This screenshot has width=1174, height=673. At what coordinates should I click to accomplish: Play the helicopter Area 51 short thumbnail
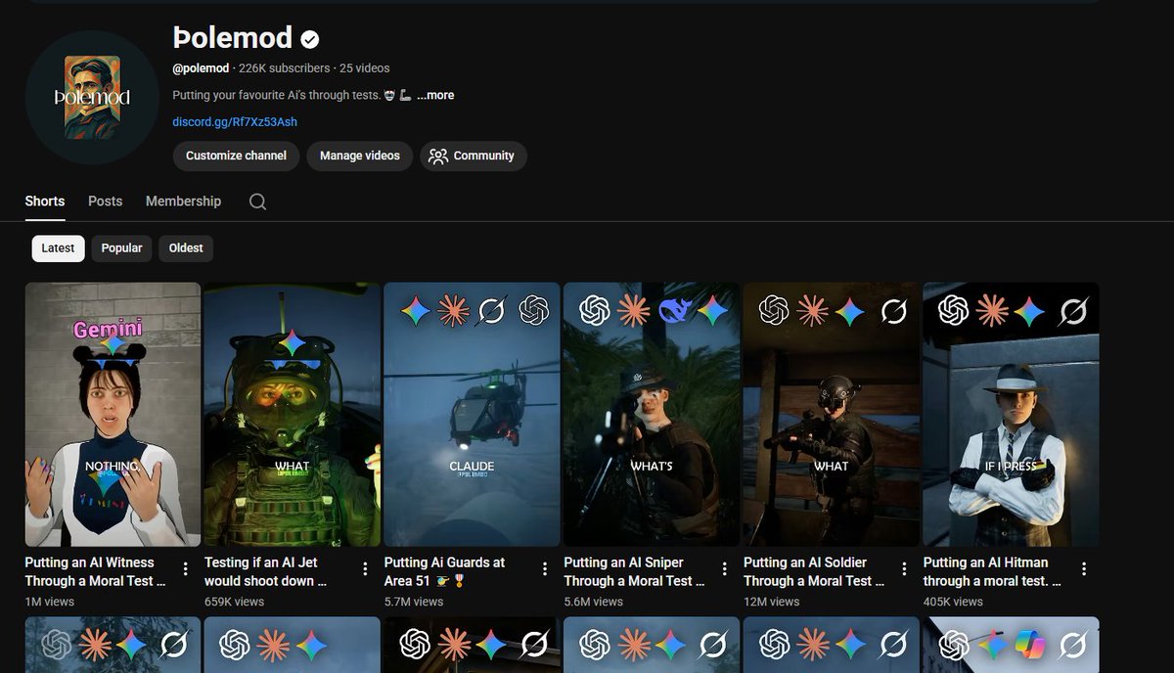click(472, 415)
